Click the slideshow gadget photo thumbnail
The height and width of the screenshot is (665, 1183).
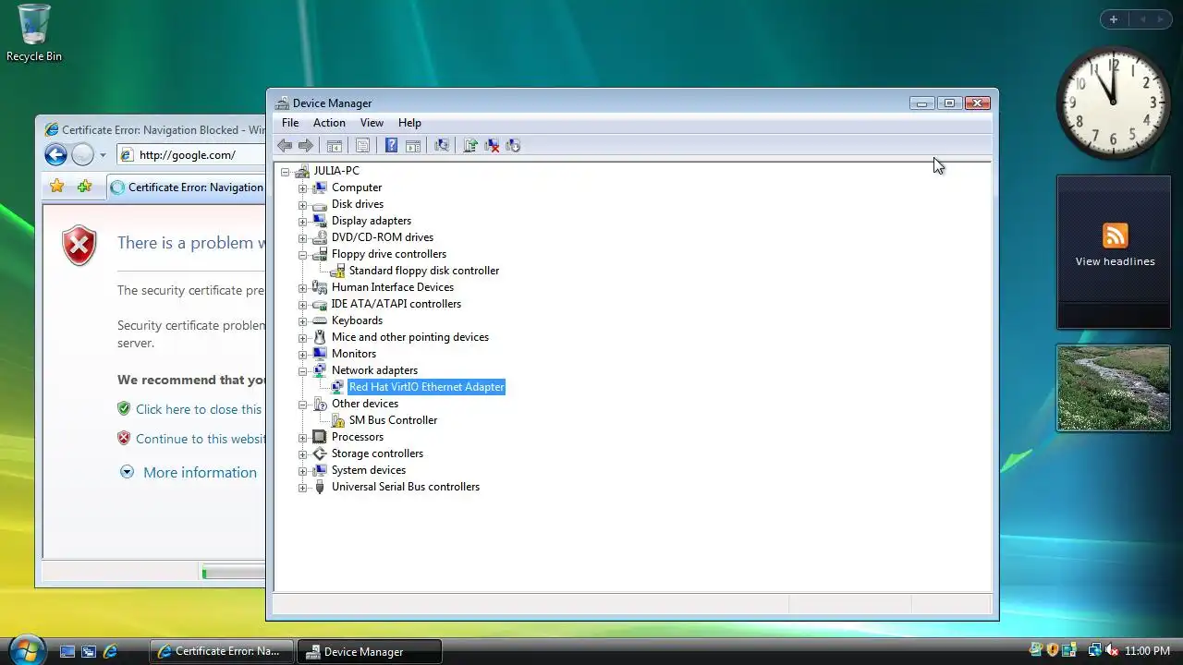pyautogui.click(x=1114, y=388)
